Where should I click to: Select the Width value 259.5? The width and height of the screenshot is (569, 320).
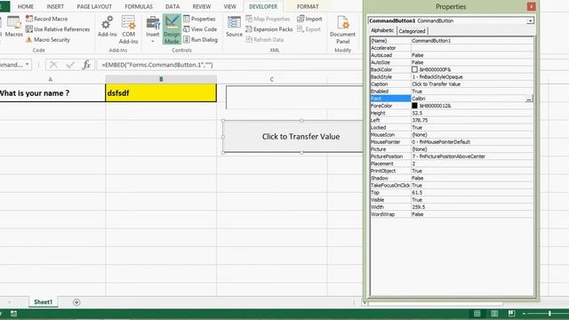tap(472, 207)
